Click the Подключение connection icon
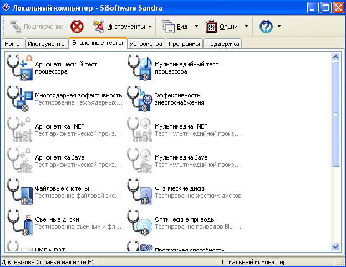This screenshot has width=346, height=267. pos(16,27)
